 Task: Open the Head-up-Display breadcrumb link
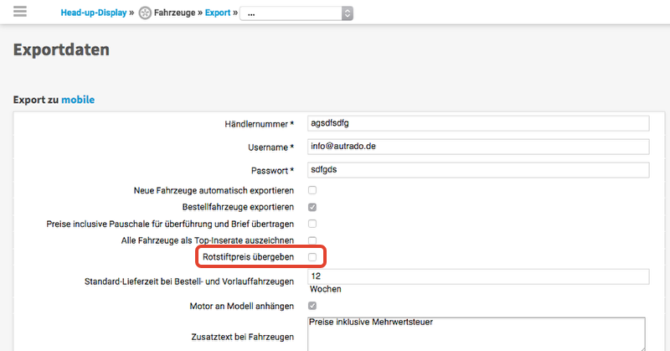pyautogui.click(x=94, y=13)
